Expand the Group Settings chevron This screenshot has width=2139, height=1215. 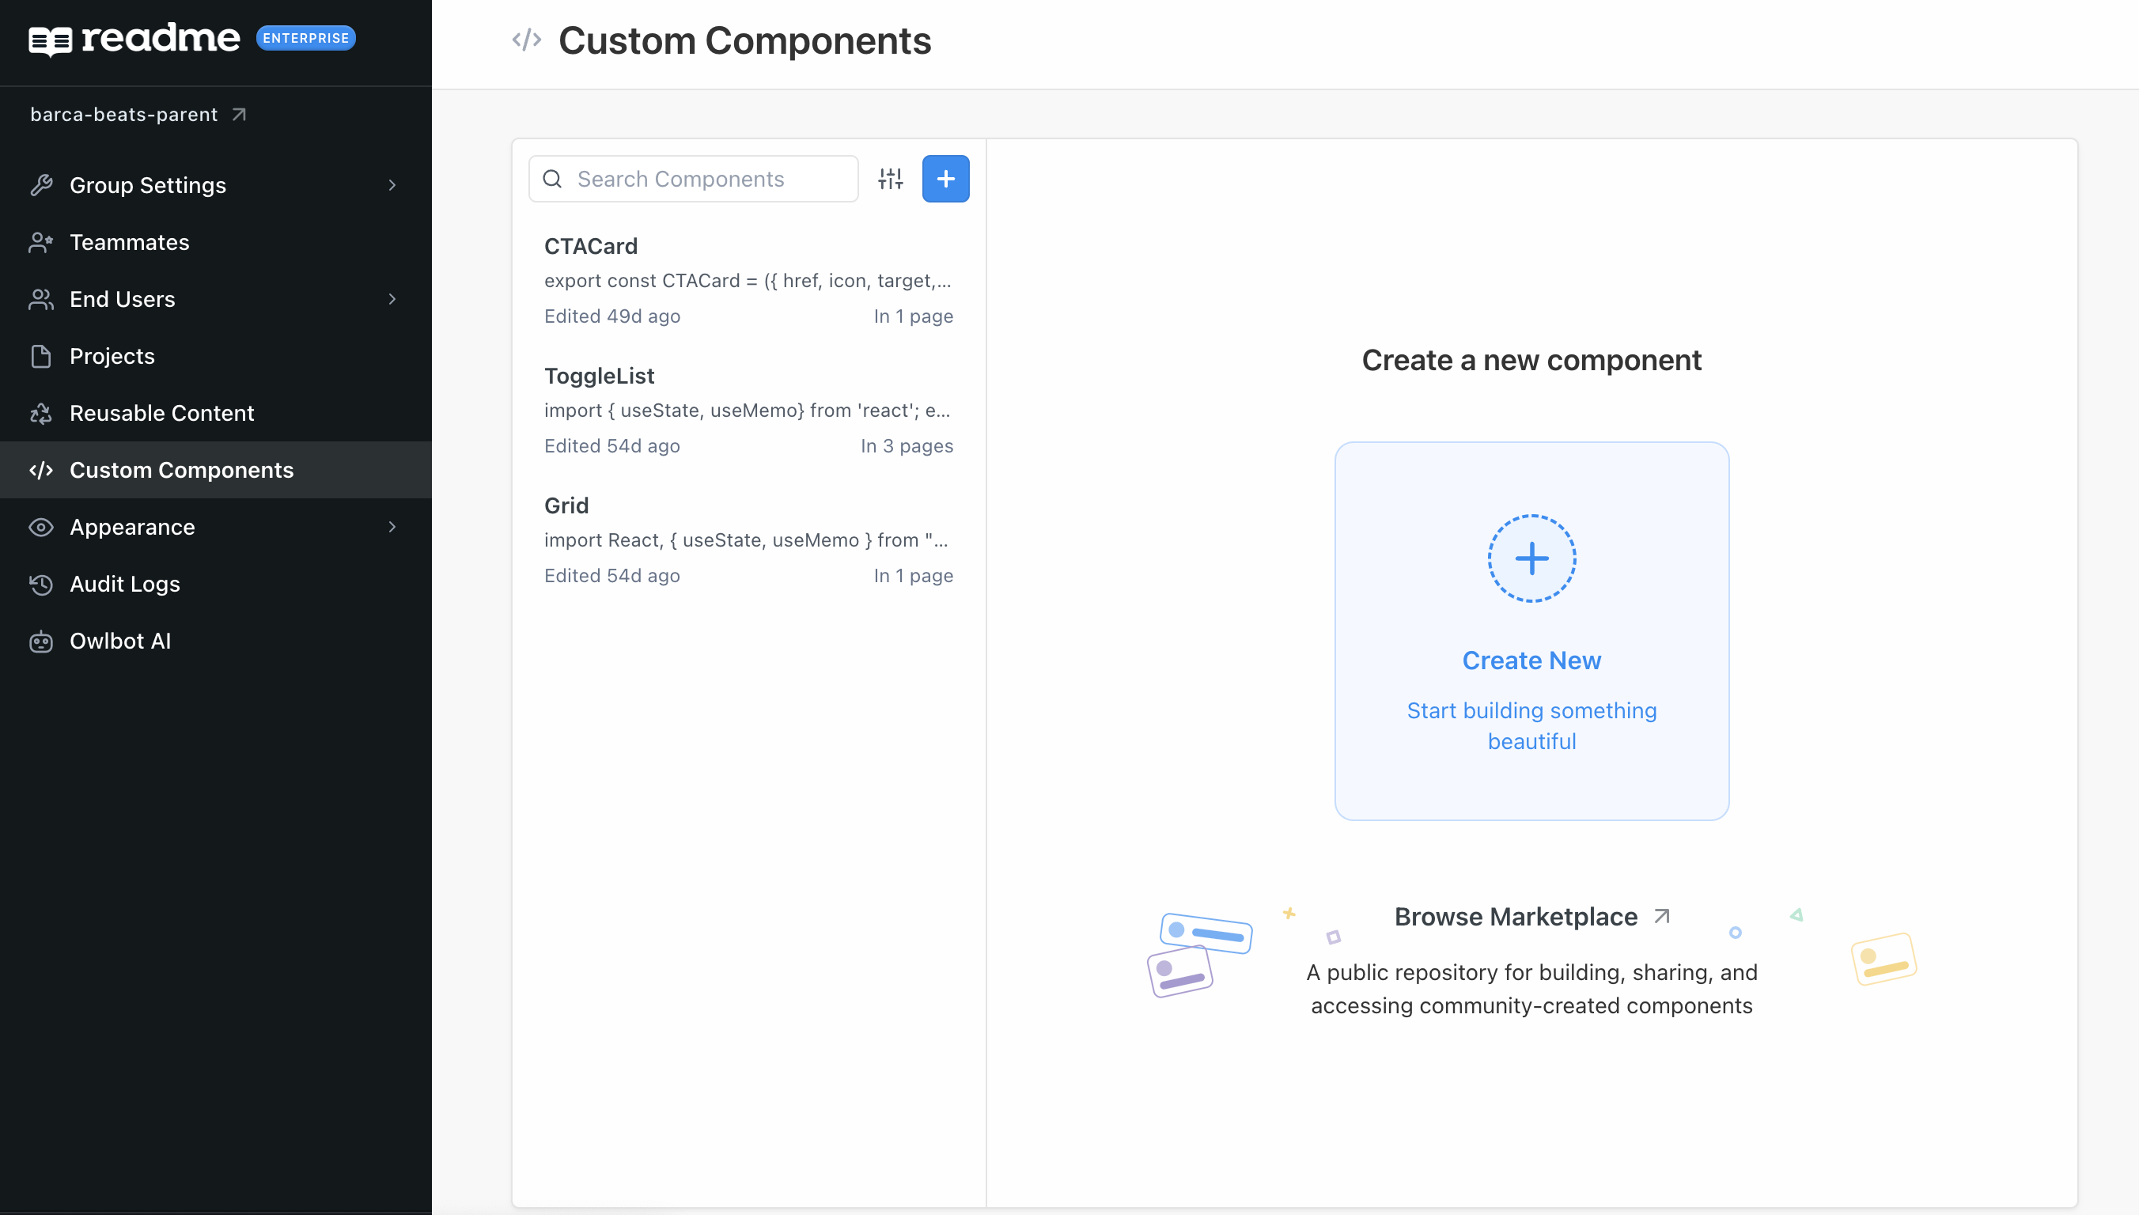392,185
